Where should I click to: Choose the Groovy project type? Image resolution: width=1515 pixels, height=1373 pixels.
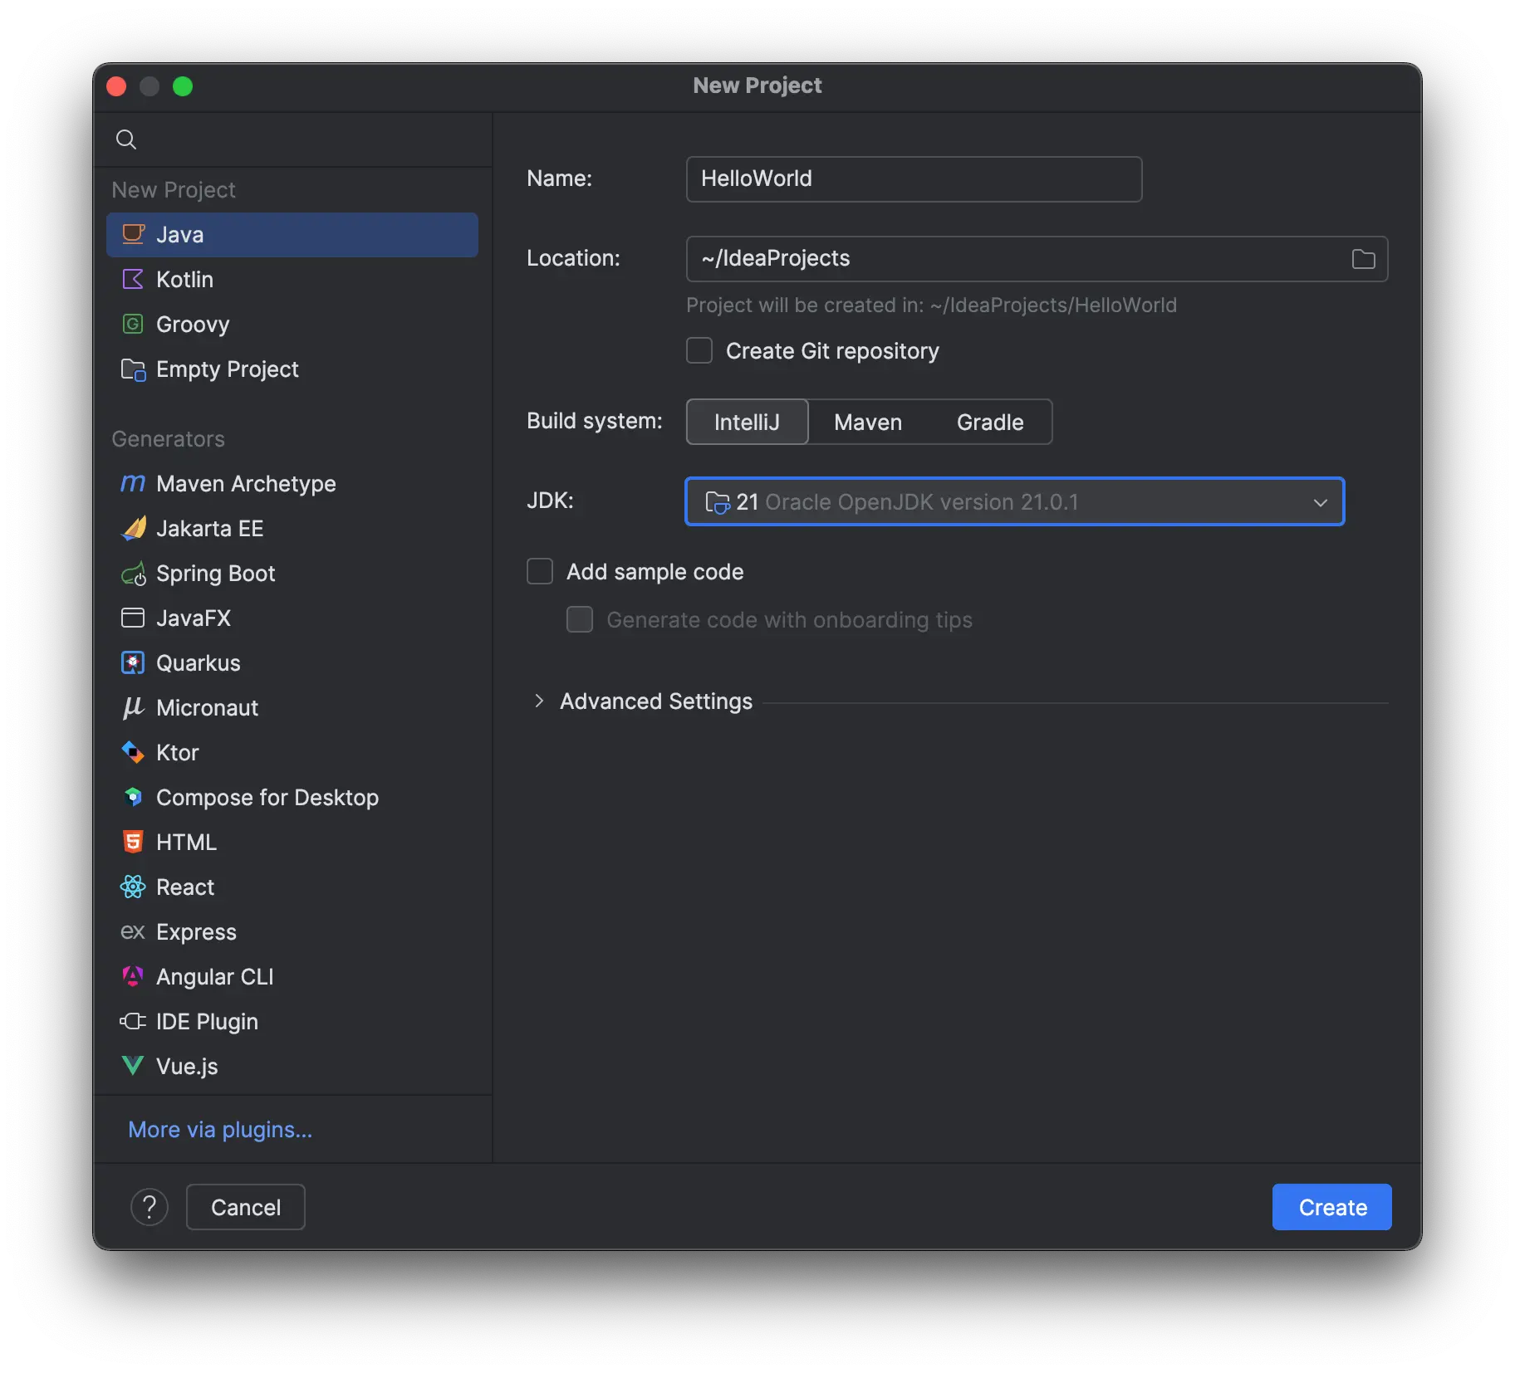point(192,325)
